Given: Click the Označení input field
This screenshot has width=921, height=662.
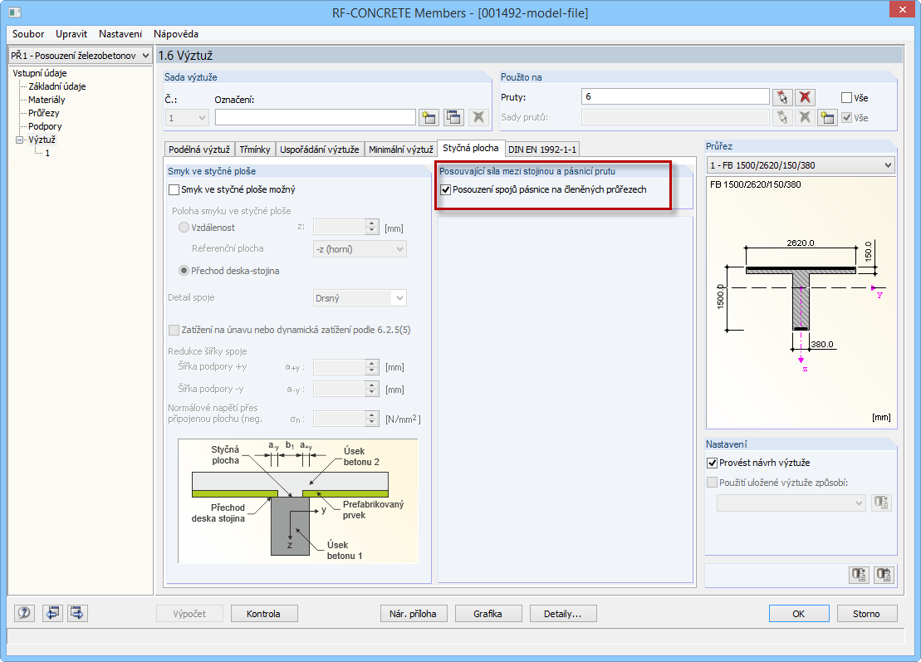Looking at the screenshot, I should (x=316, y=117).
